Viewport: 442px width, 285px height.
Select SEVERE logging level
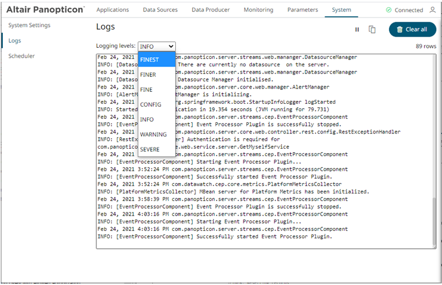coord(156,149)
